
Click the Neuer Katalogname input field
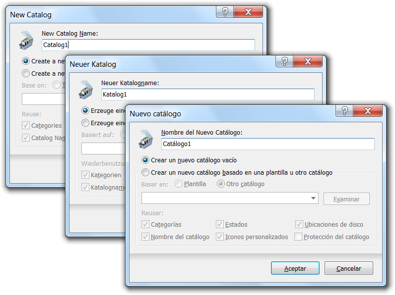click(x=207, y=95)
